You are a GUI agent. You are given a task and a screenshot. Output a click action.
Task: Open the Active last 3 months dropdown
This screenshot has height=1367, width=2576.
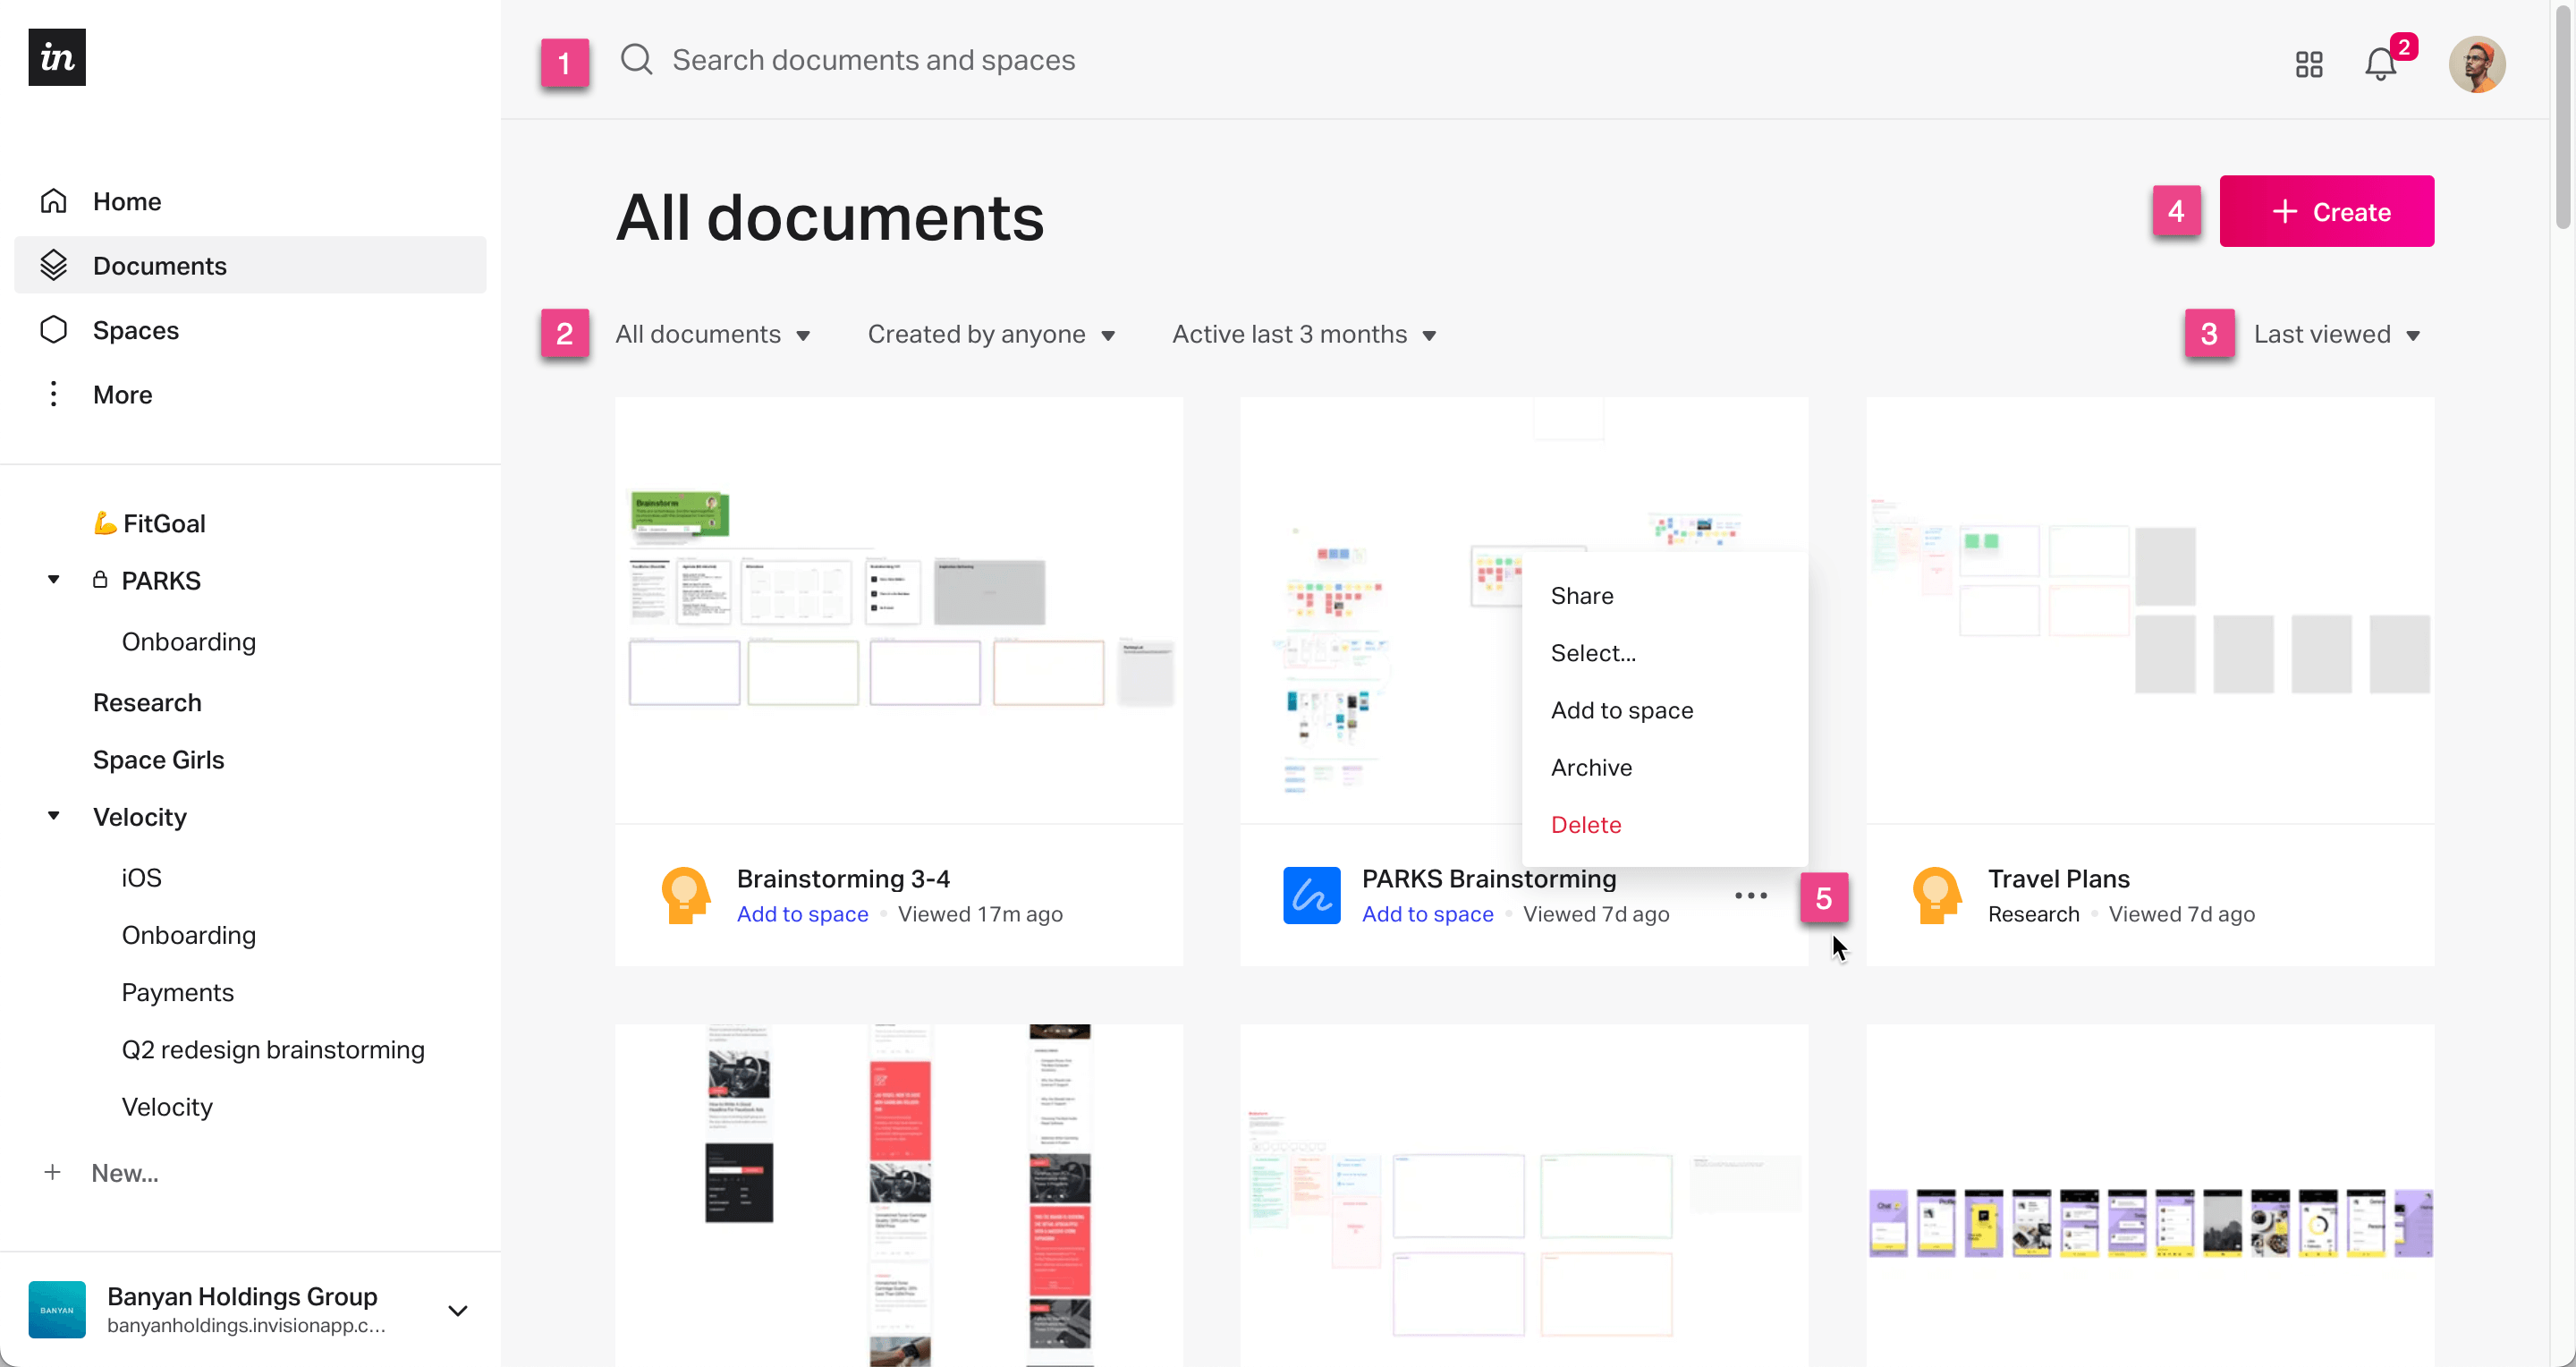tap(1303, 334)
